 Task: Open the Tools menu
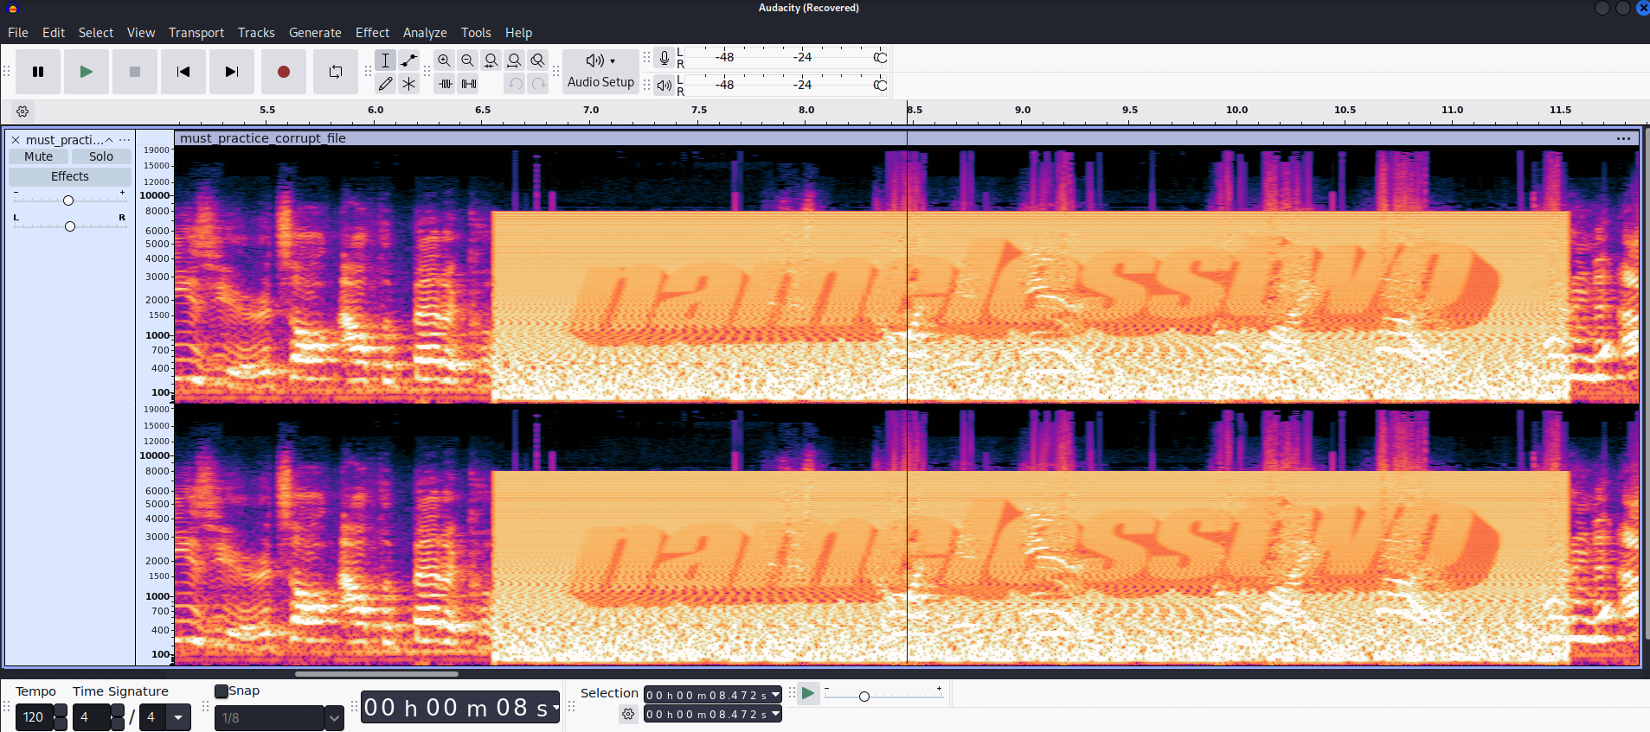coord(476,33)
